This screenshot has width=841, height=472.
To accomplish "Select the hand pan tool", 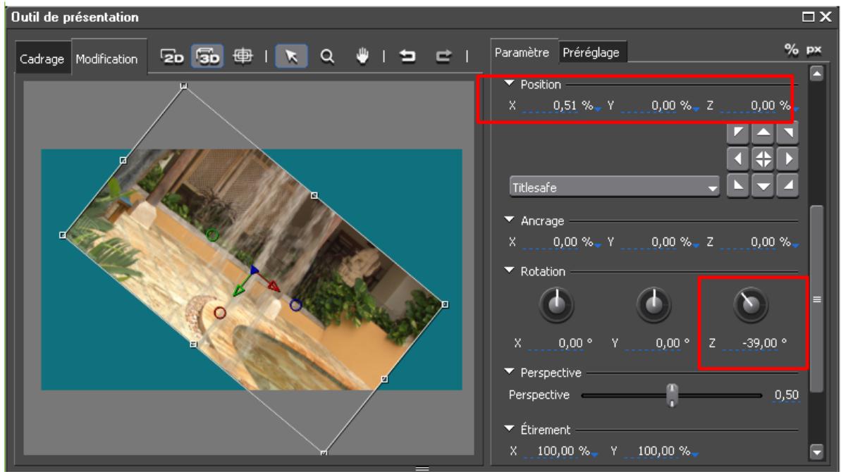I will [362, 56].
